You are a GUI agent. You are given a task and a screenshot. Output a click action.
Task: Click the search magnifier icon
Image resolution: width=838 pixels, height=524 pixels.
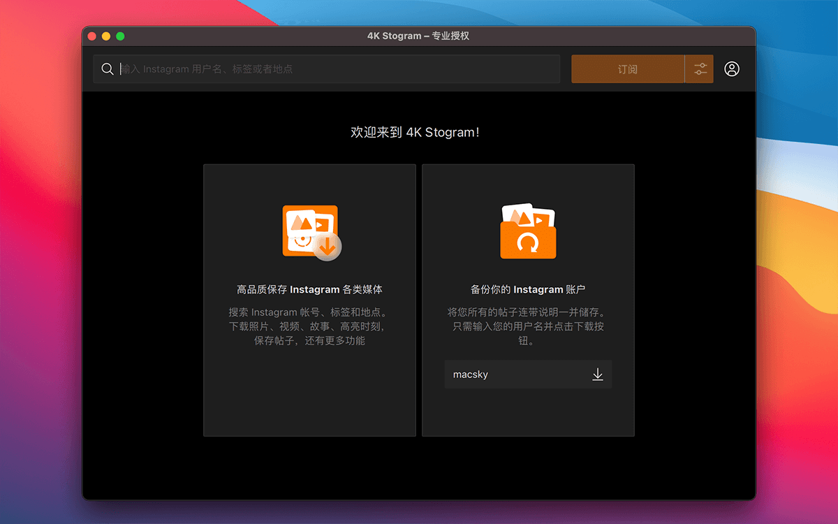(108, 69)
